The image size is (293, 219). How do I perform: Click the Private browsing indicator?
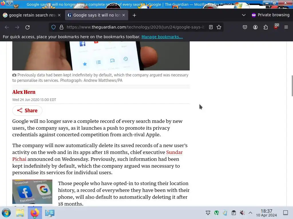pyautogui.click(x=270, y=15)
